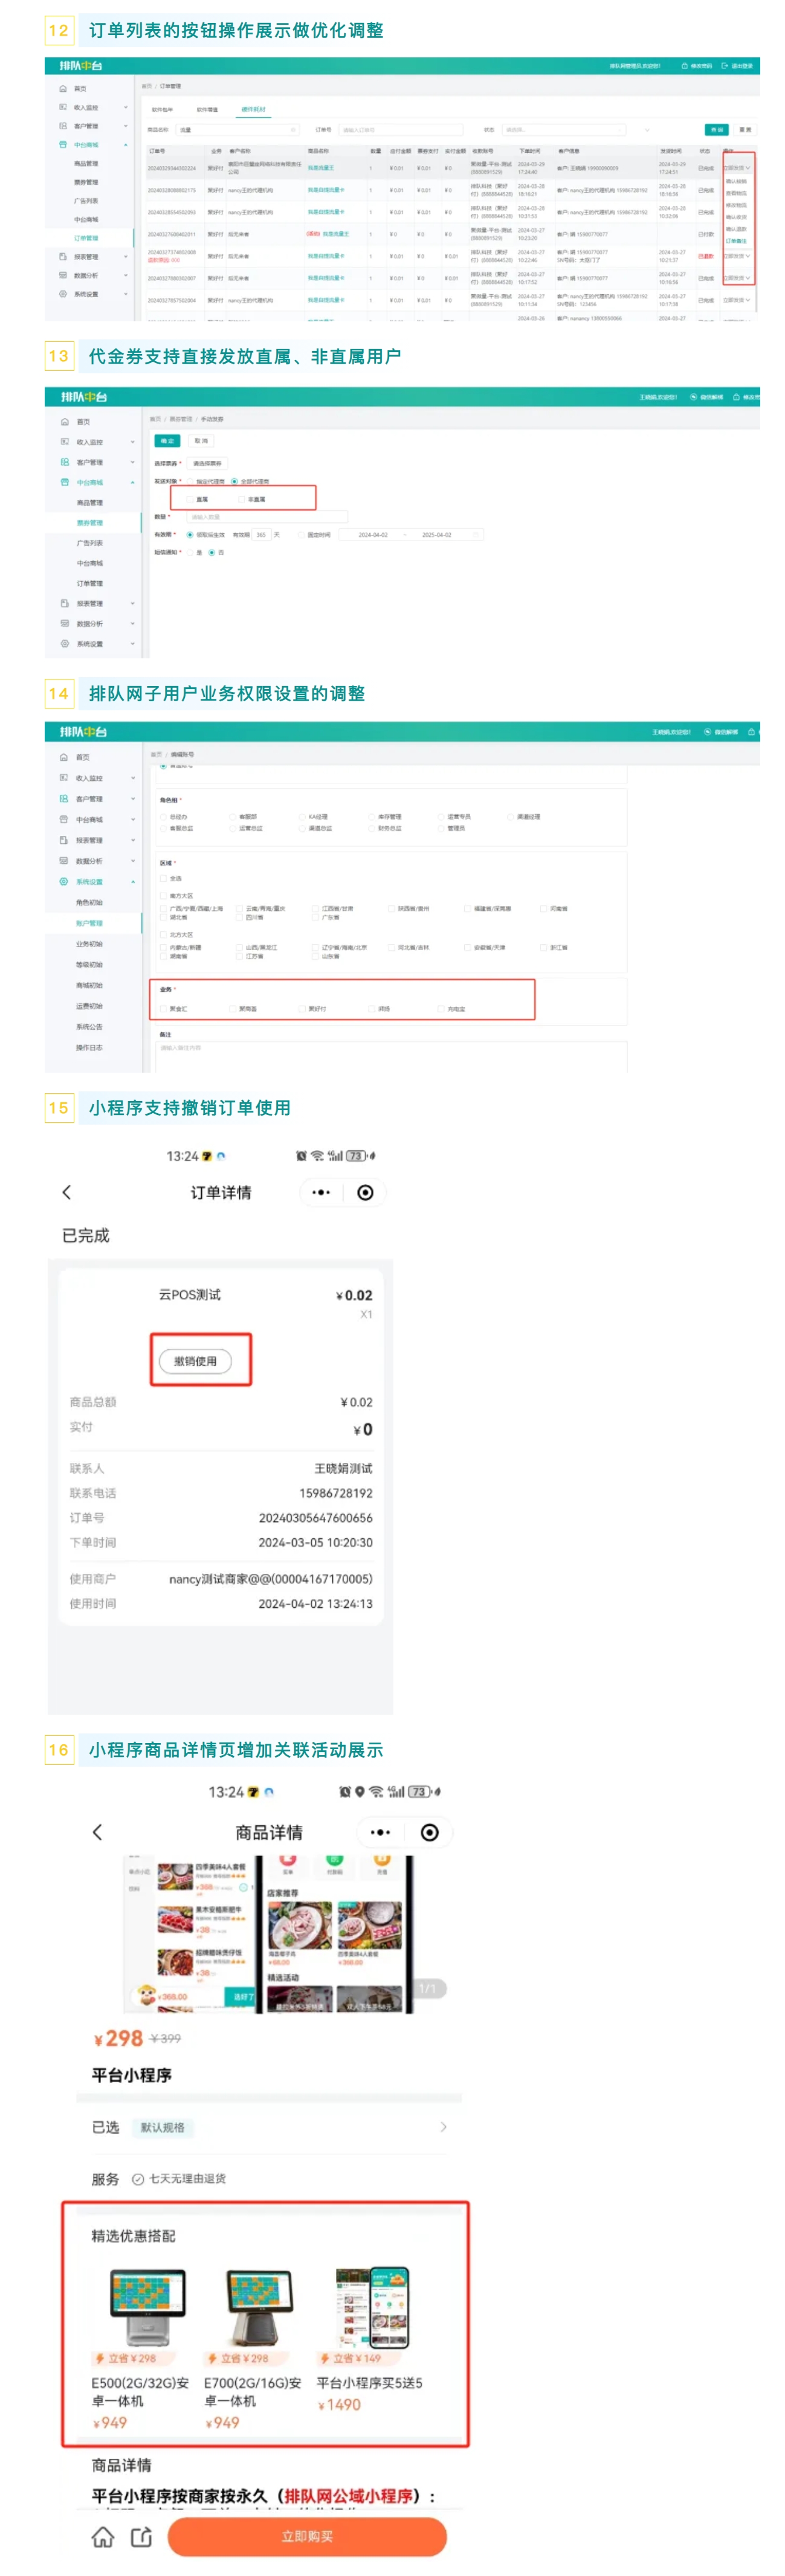Open 账户管理 sidebar item in account edit screen

(x=89, y=923)
